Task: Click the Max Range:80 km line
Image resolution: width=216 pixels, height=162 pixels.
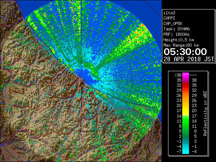Action: pyautogui.click(x=181, y=45)
